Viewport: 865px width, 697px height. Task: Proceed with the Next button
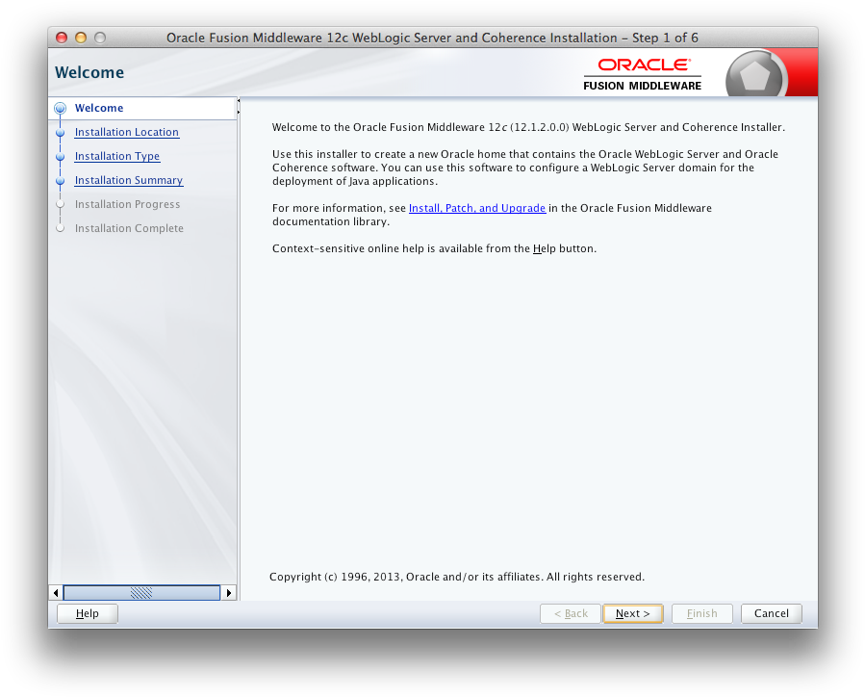tap(633, 613)
